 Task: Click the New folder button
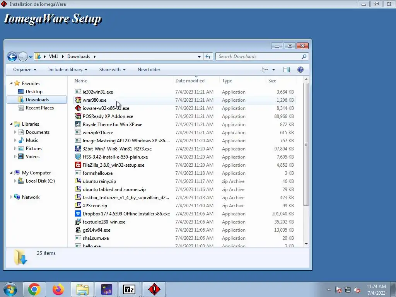(x=149, y=70)
